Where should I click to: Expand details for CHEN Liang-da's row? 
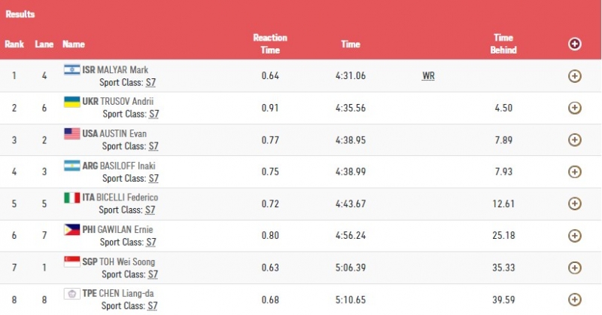[x=574, y=299]
